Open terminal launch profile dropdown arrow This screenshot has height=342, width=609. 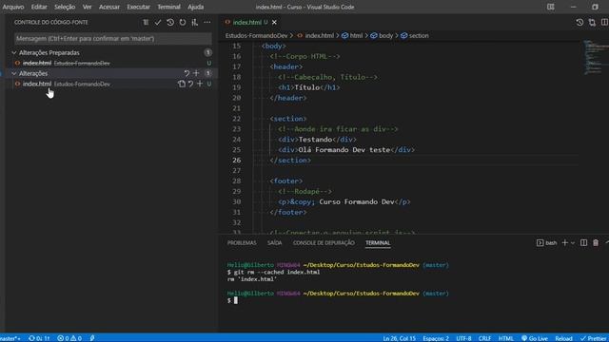pos(573,243)
